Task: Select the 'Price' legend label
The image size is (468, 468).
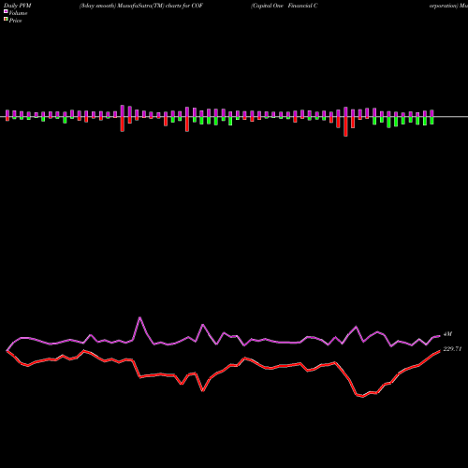Action: click(x=15, y=21)
